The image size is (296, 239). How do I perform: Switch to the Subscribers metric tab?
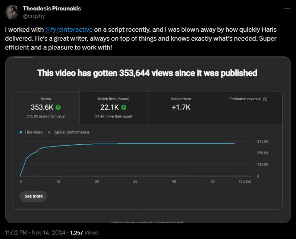181,107
